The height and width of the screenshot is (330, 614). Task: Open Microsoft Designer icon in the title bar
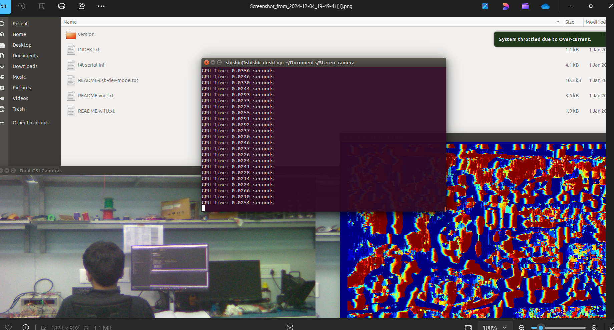click(506, 6)
